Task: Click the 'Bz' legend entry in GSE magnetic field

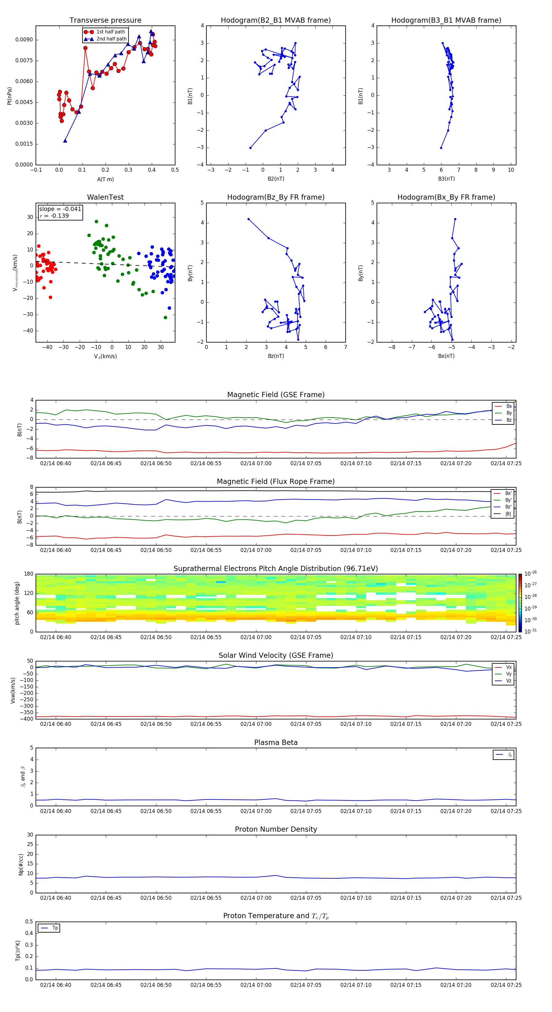Action: click(x=503, y=420)
